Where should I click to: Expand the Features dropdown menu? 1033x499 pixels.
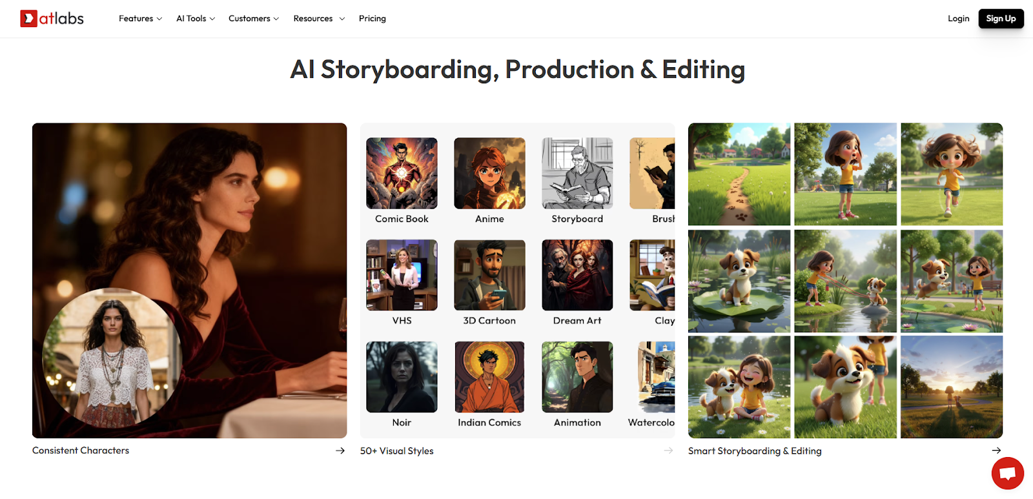(x=140, y=19)
